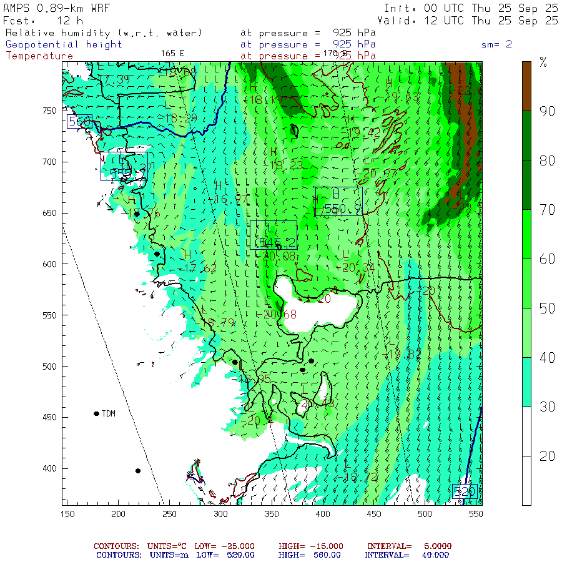This screenshot has width=562, height=562.
Task: Click the -17.62 temperature high label
Action: pos(197,269)
